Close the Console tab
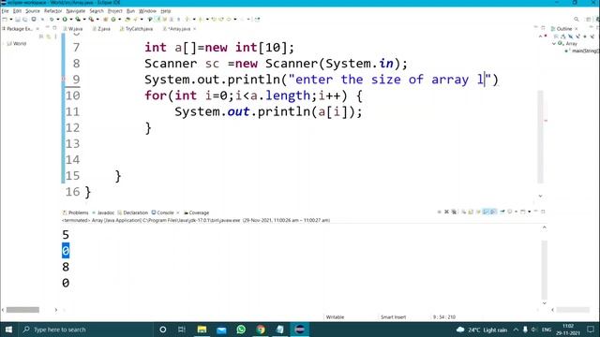The width and height of the screenshot is (600, 337). (178, 212)
